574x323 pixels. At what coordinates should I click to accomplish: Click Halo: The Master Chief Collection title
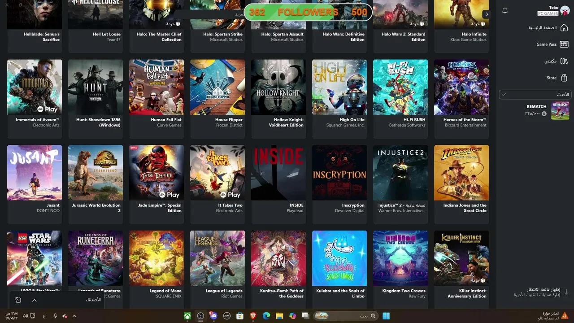[x=159, y=37]
